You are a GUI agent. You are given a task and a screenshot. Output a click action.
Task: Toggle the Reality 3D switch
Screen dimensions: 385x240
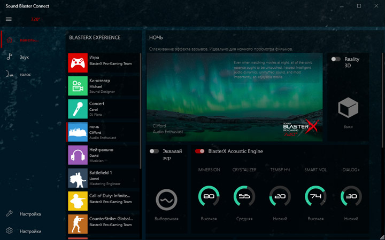pos(336,59)
